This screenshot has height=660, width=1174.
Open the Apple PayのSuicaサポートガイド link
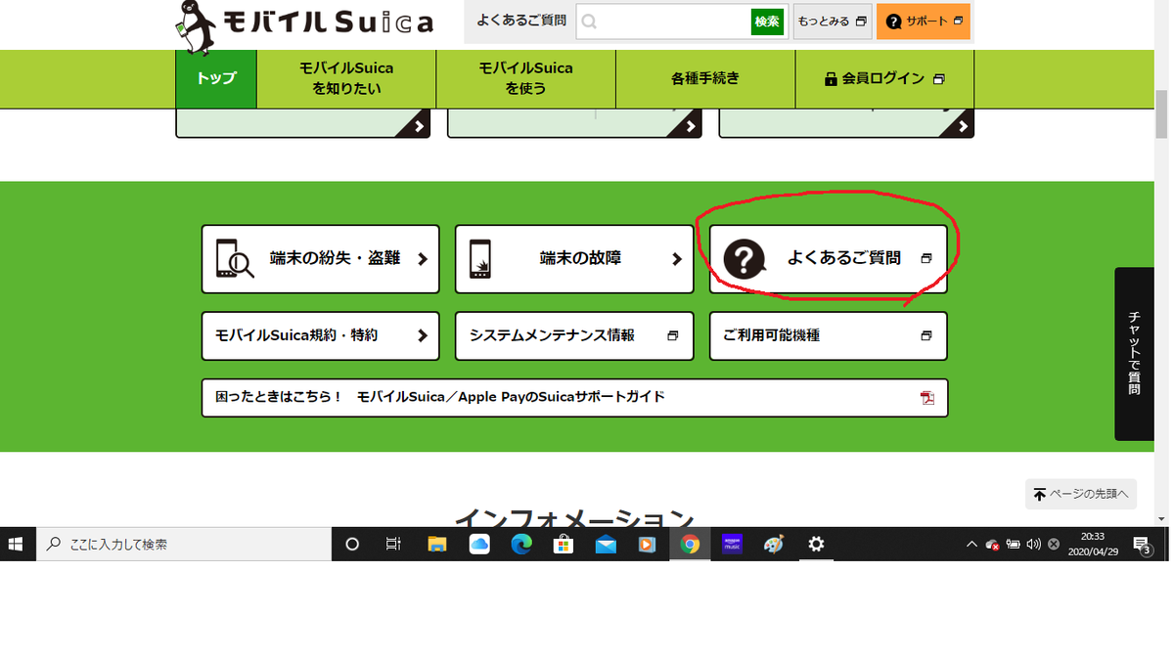point(575,397)
